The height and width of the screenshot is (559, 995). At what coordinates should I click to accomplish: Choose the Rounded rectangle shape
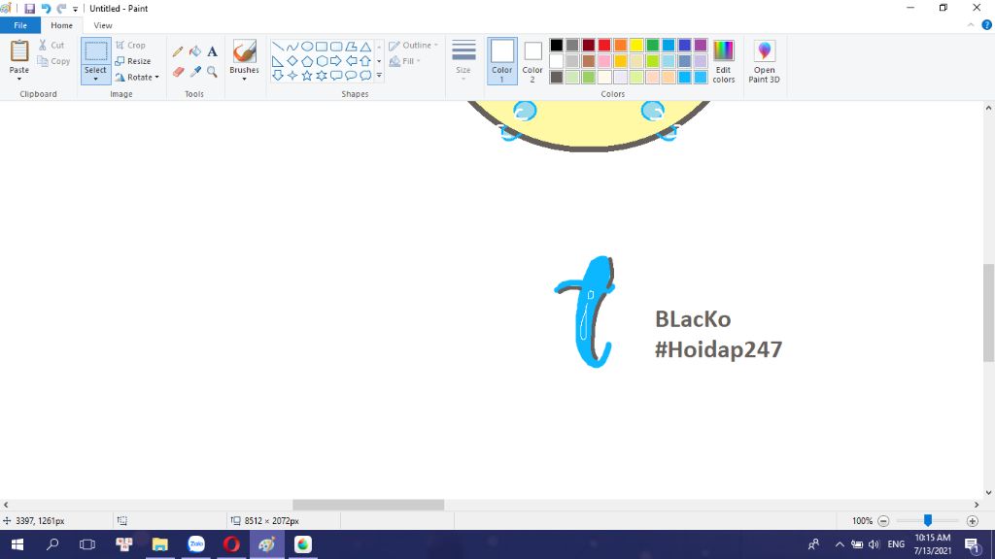point(336,47)
